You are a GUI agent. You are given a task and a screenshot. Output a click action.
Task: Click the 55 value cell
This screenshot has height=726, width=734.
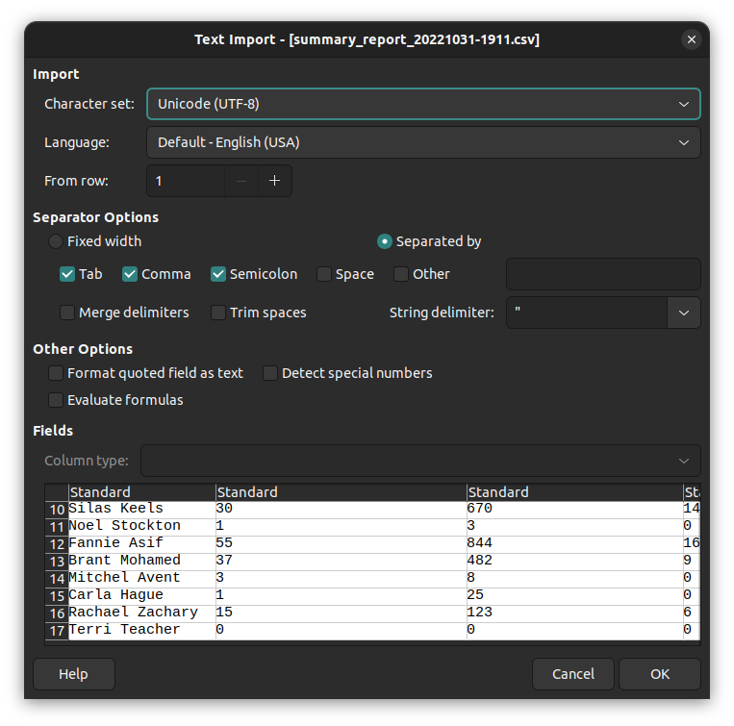click(x=342, y=543)
